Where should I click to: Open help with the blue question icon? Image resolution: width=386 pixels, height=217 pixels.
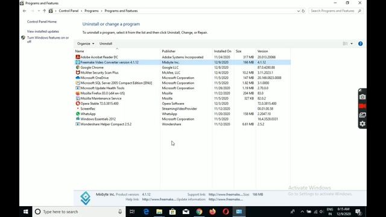pos(361,44)
